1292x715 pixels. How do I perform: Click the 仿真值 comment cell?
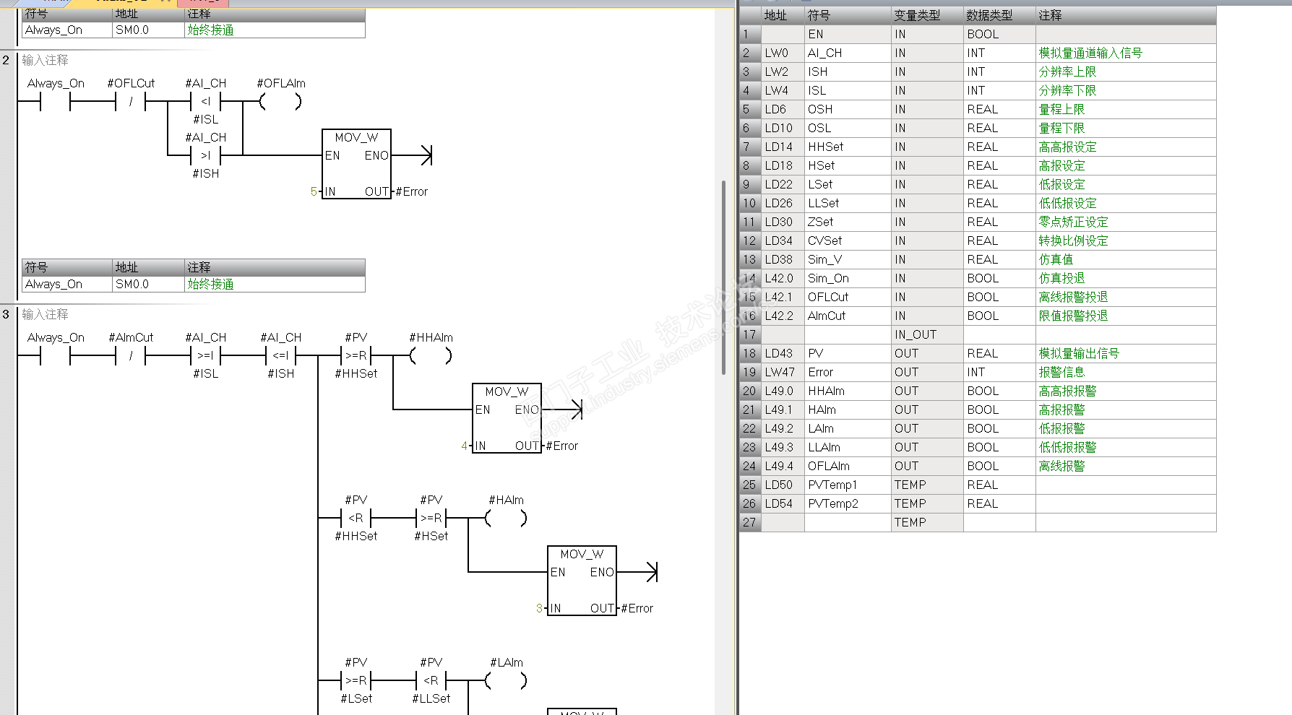click(1126, 259)
